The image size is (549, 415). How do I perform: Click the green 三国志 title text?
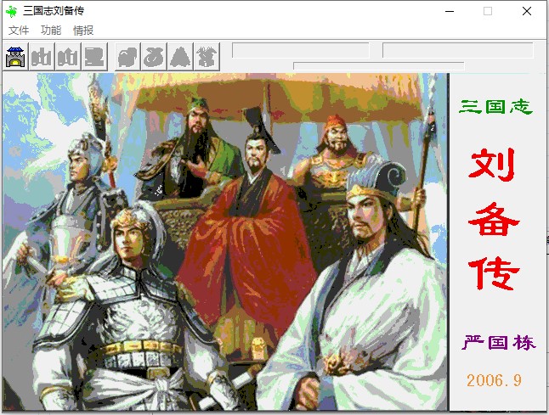click(x=495, y=107)
